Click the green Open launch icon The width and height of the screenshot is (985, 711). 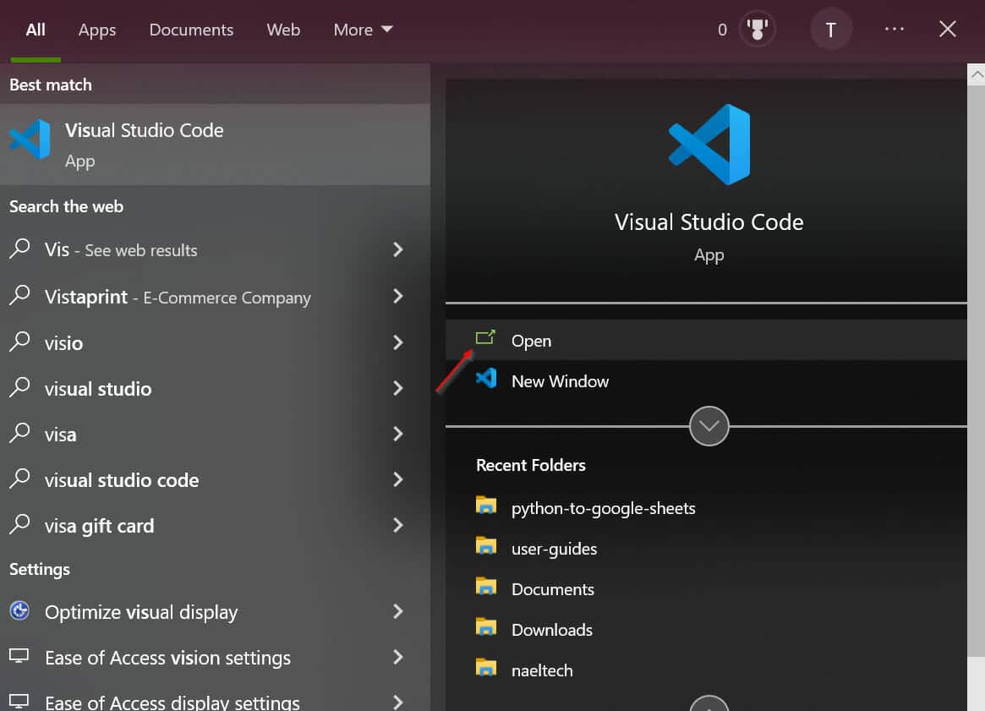click(x=485, y=338)
